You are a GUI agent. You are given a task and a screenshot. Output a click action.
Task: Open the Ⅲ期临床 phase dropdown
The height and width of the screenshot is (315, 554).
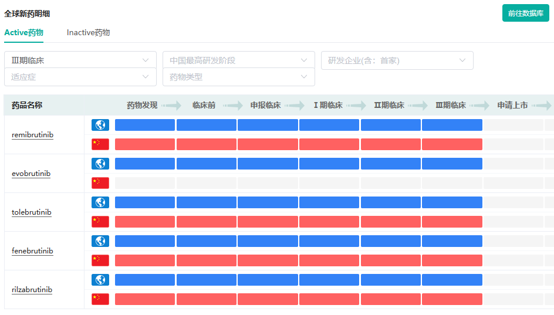tap(80, 60)
